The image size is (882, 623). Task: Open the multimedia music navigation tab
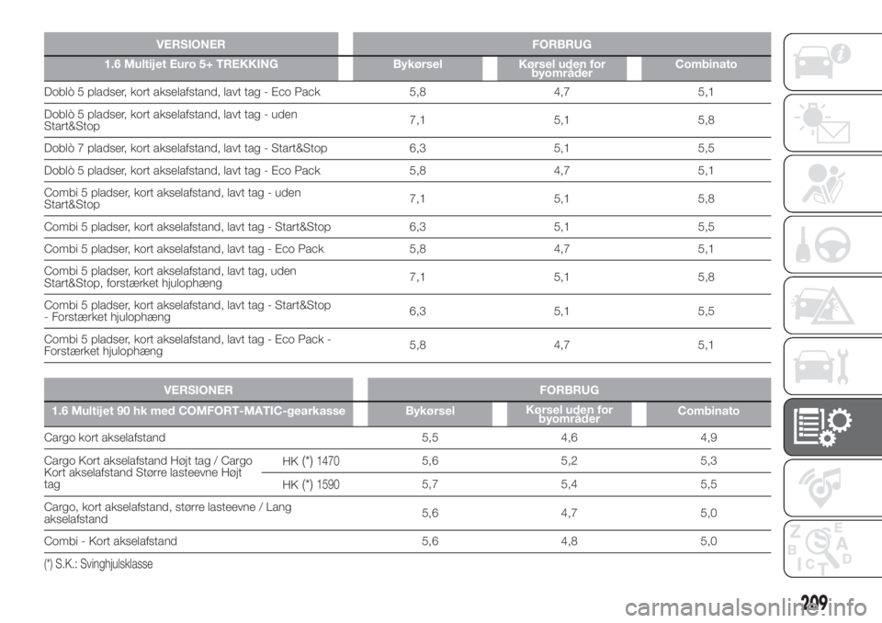click(832, 487)
